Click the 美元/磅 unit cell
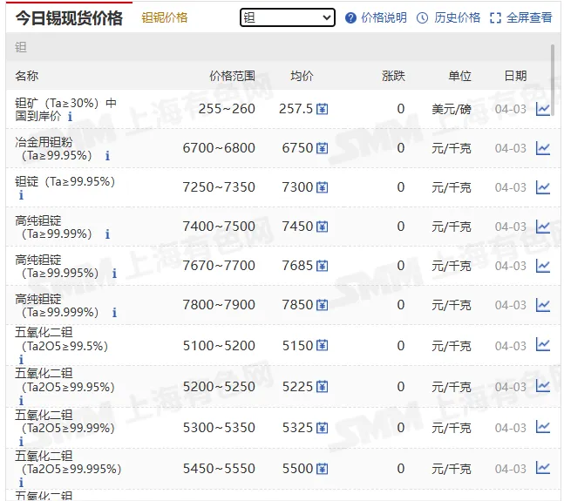The image size is (564, 501). (x=452, y=109)
